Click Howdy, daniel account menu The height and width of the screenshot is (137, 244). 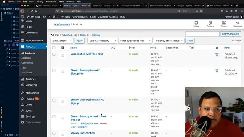click(x=233, y=17)
